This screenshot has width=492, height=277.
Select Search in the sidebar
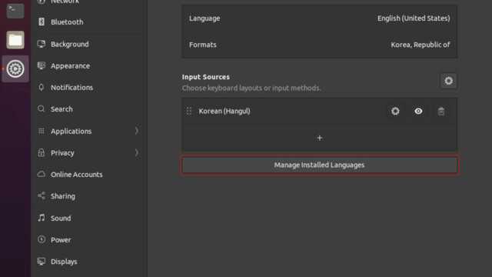[x=89, y=109]
